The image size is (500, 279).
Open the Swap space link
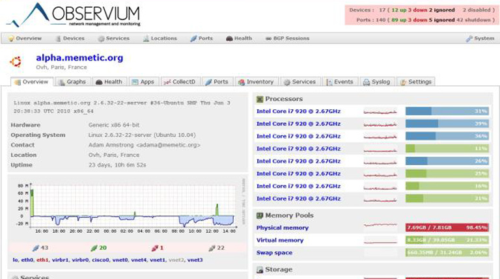tap(274, 252)
